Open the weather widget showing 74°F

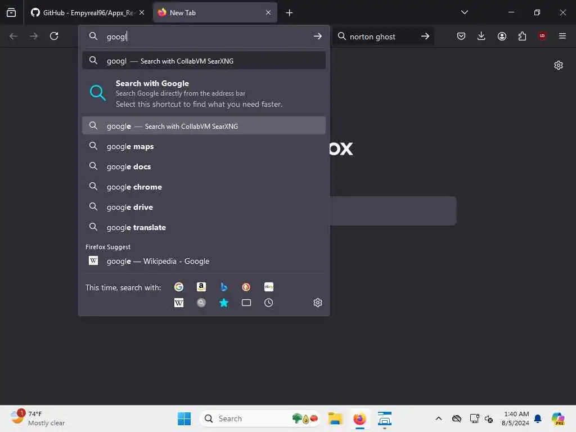[x=38, y=418]
